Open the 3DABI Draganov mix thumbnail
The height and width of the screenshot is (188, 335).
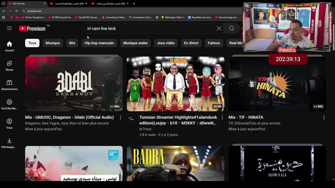(x=74, y=84)
